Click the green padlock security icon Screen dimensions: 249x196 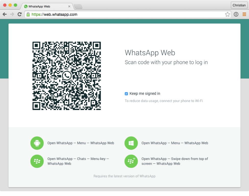pyautogui.click(x=28, y=14)
